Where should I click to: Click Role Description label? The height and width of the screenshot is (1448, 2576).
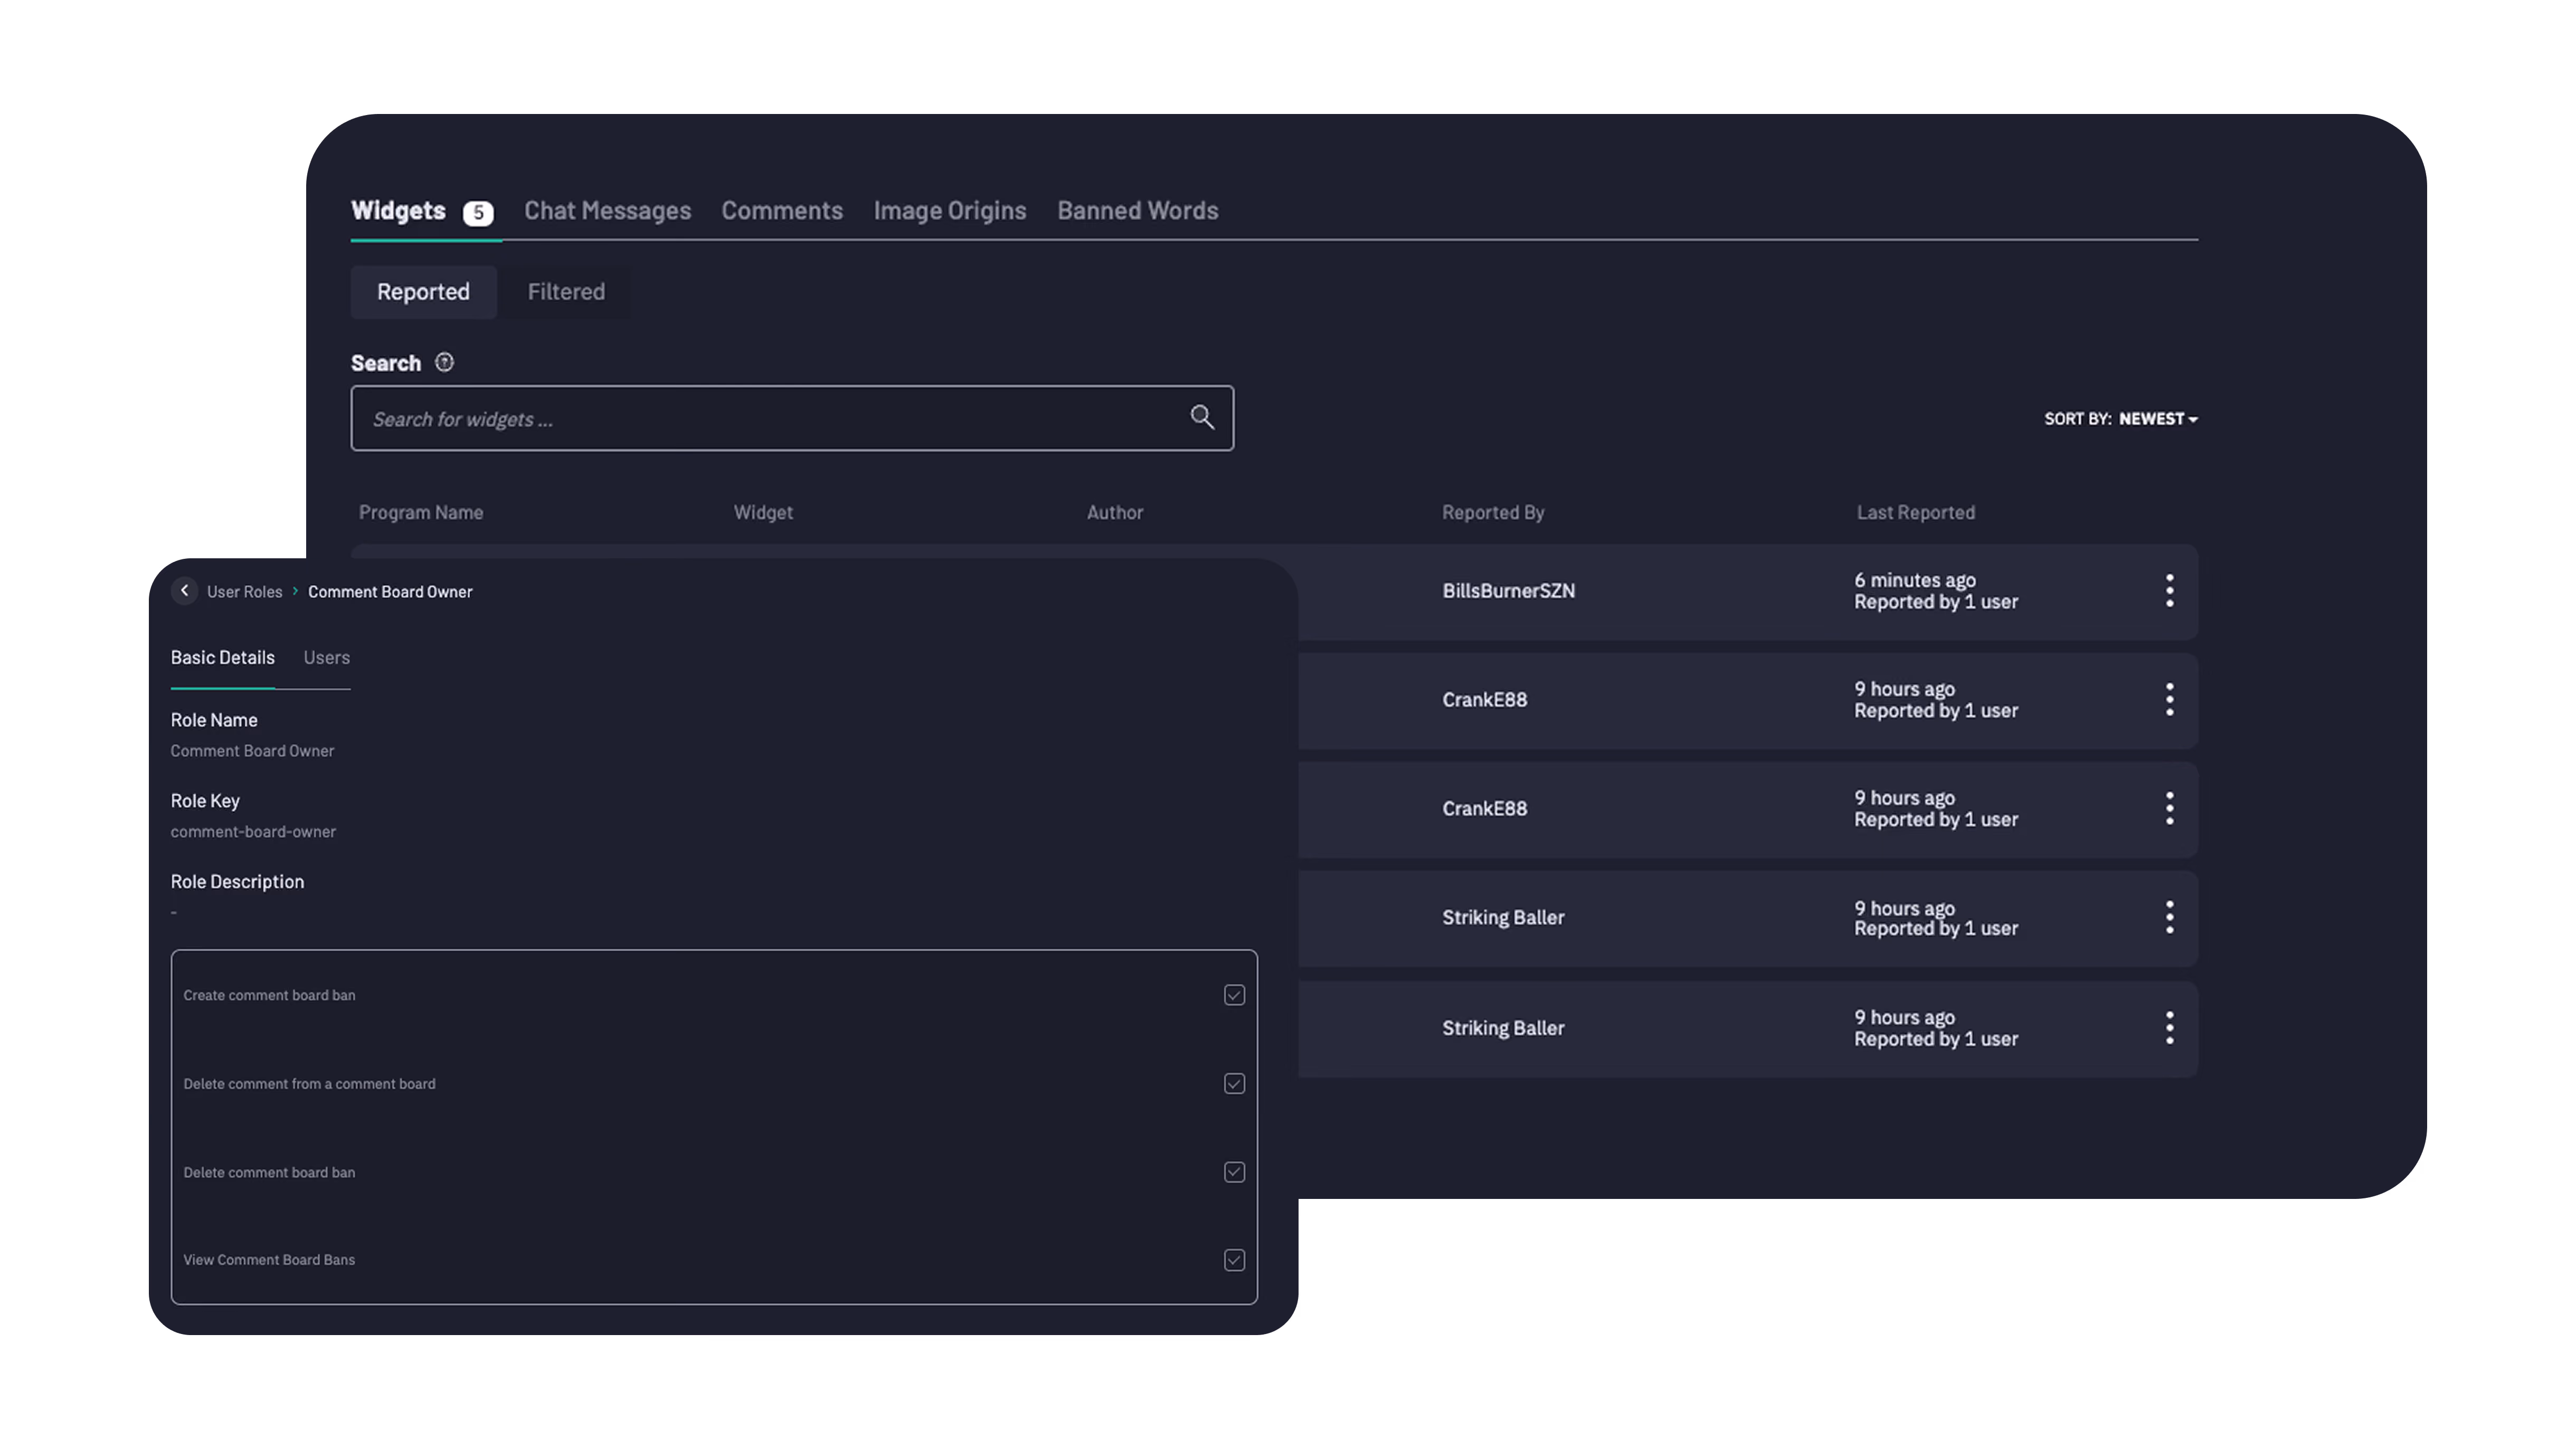237,882
